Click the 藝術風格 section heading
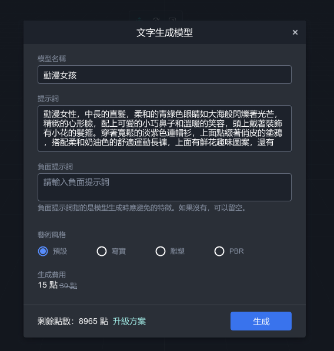The height and width of the screenshot is (351, 334). pos(52,235)
